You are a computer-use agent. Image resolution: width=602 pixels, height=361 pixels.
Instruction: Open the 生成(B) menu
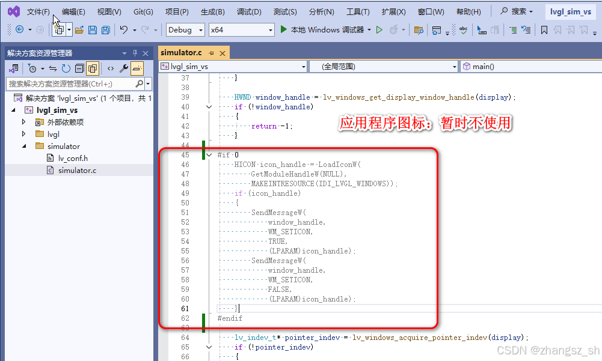(x=213, y=12)
